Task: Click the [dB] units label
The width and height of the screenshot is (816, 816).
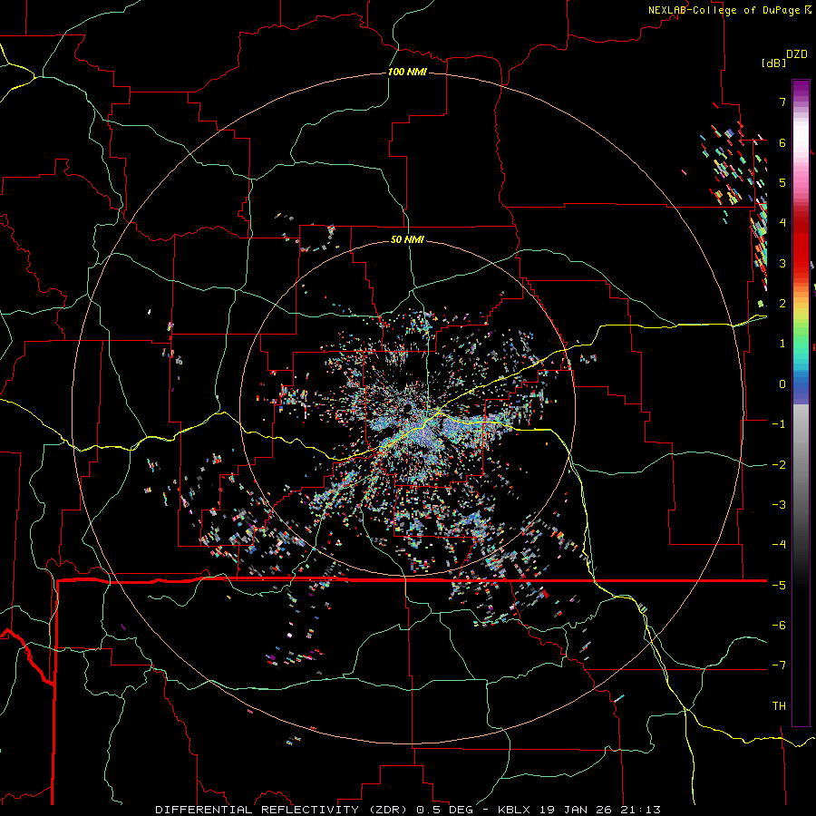Action: [x=773, y=63]
